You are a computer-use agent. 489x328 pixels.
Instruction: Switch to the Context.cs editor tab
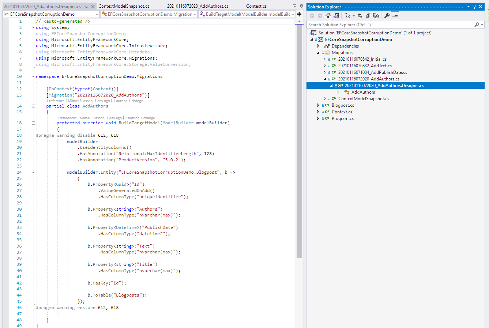(256, 6)
